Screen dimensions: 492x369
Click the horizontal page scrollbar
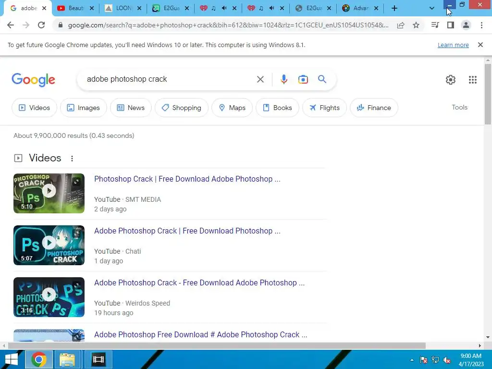(217, 345)
